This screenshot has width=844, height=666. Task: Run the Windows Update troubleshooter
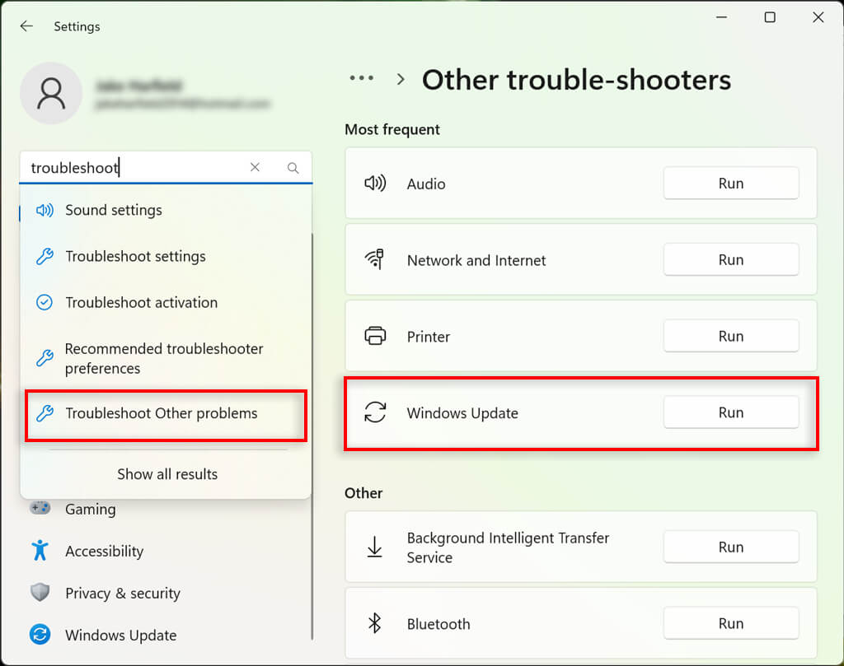(x=731, y=412)
